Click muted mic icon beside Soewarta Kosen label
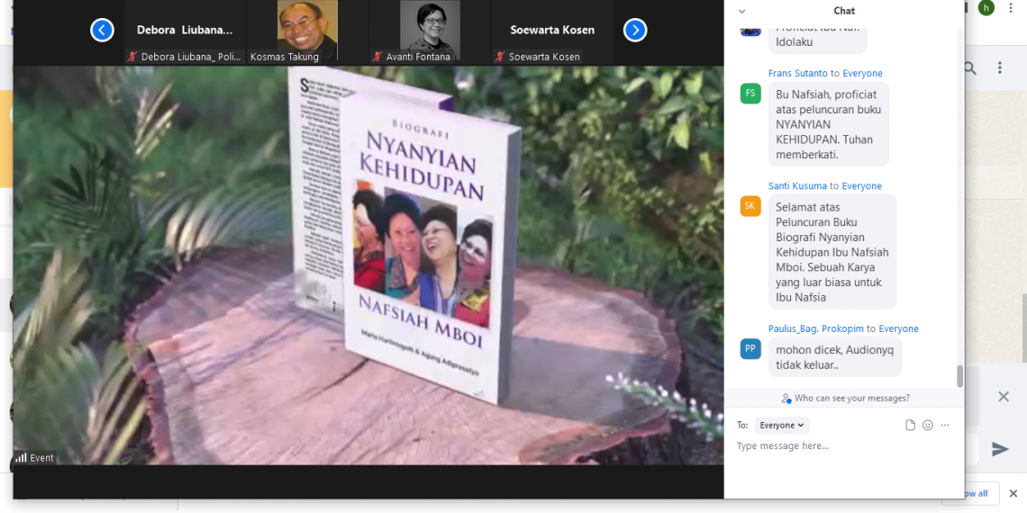 [500, 57]
